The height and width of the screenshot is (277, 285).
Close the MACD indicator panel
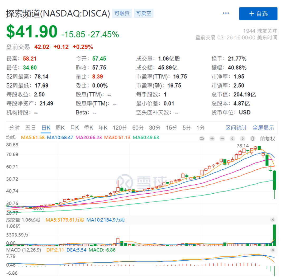click(273, 250)
